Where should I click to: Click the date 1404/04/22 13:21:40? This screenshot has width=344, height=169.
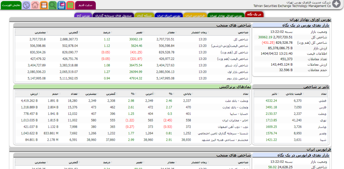pos(277,54)
